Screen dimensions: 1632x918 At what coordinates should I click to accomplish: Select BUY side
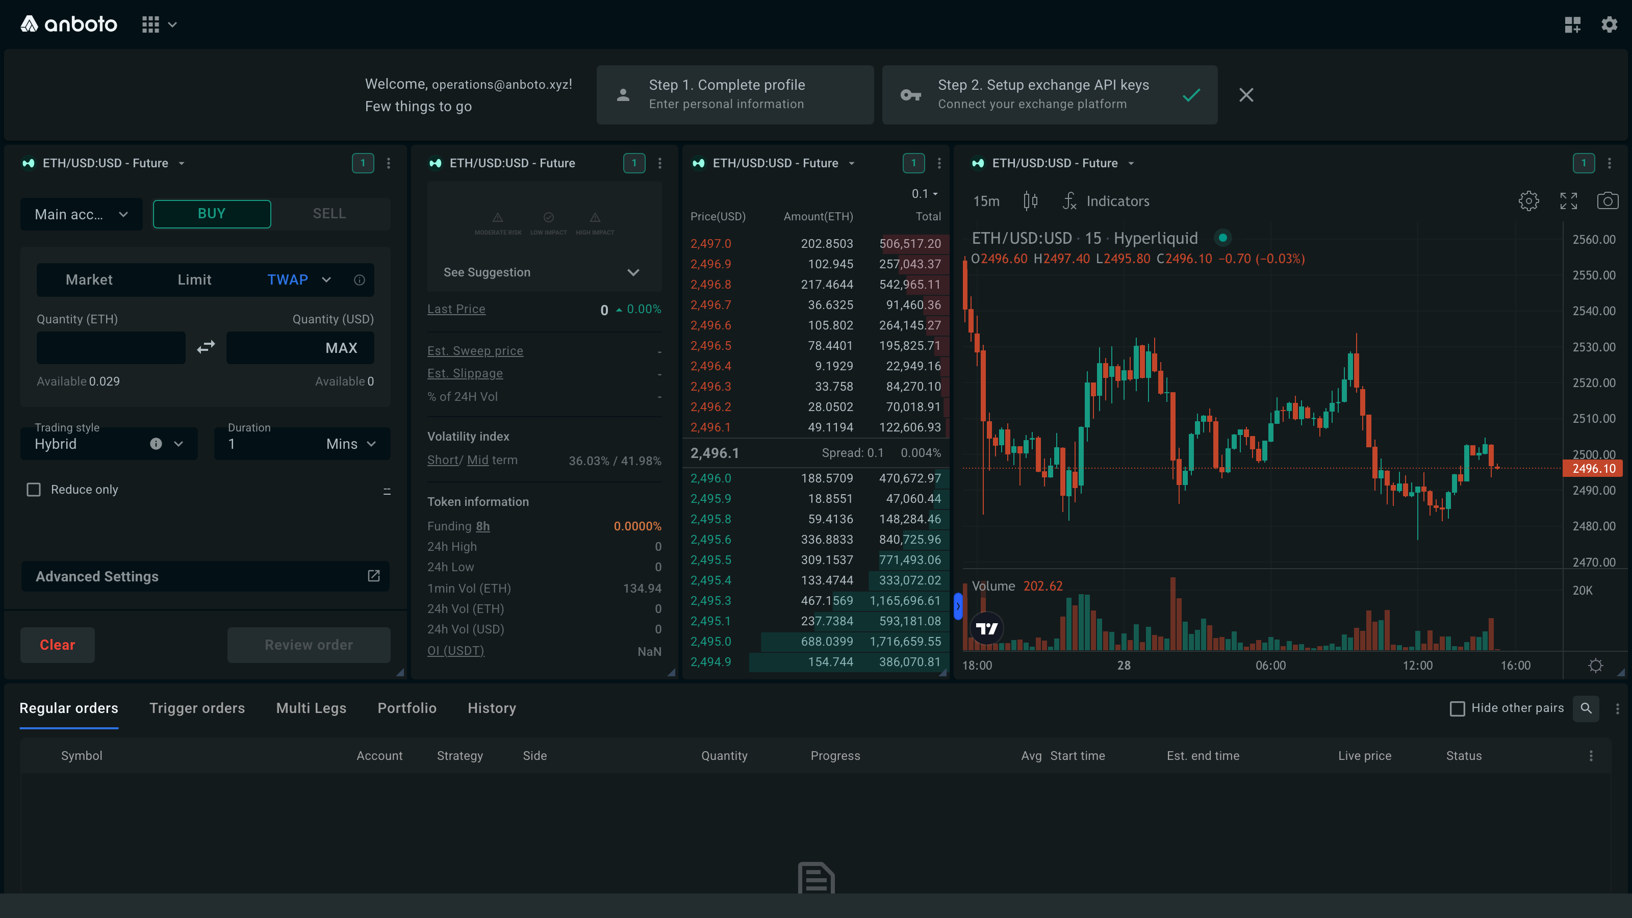pyautogui.click(x=212, y=214)
